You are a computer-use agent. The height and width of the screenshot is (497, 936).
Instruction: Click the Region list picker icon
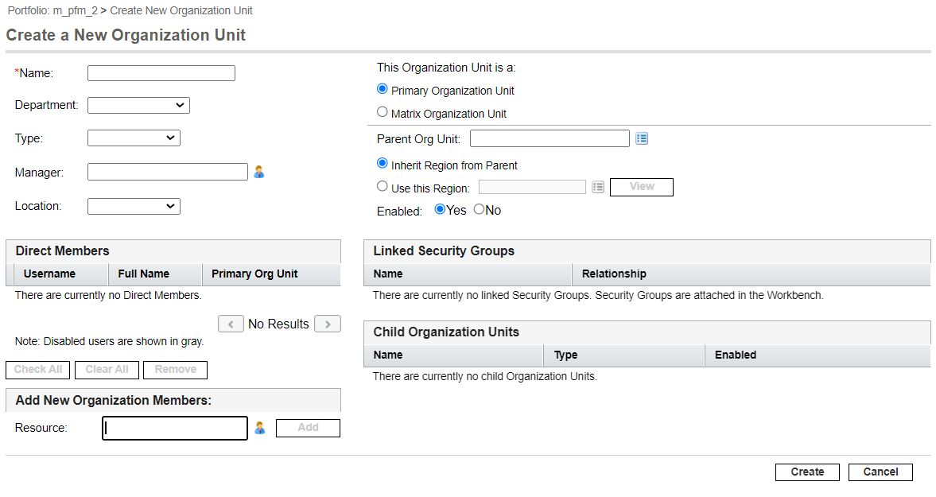(x=598, y=187)
